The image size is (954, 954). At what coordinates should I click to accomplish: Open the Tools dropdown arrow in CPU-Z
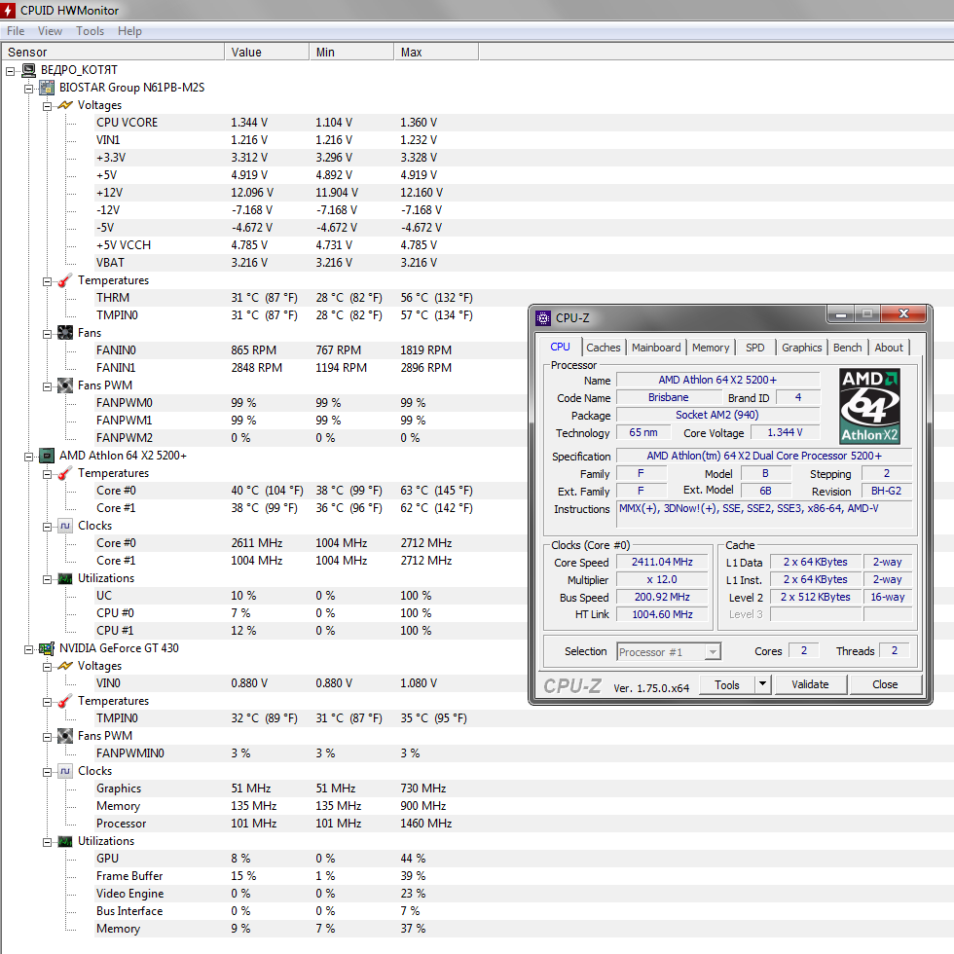[762, 685]
